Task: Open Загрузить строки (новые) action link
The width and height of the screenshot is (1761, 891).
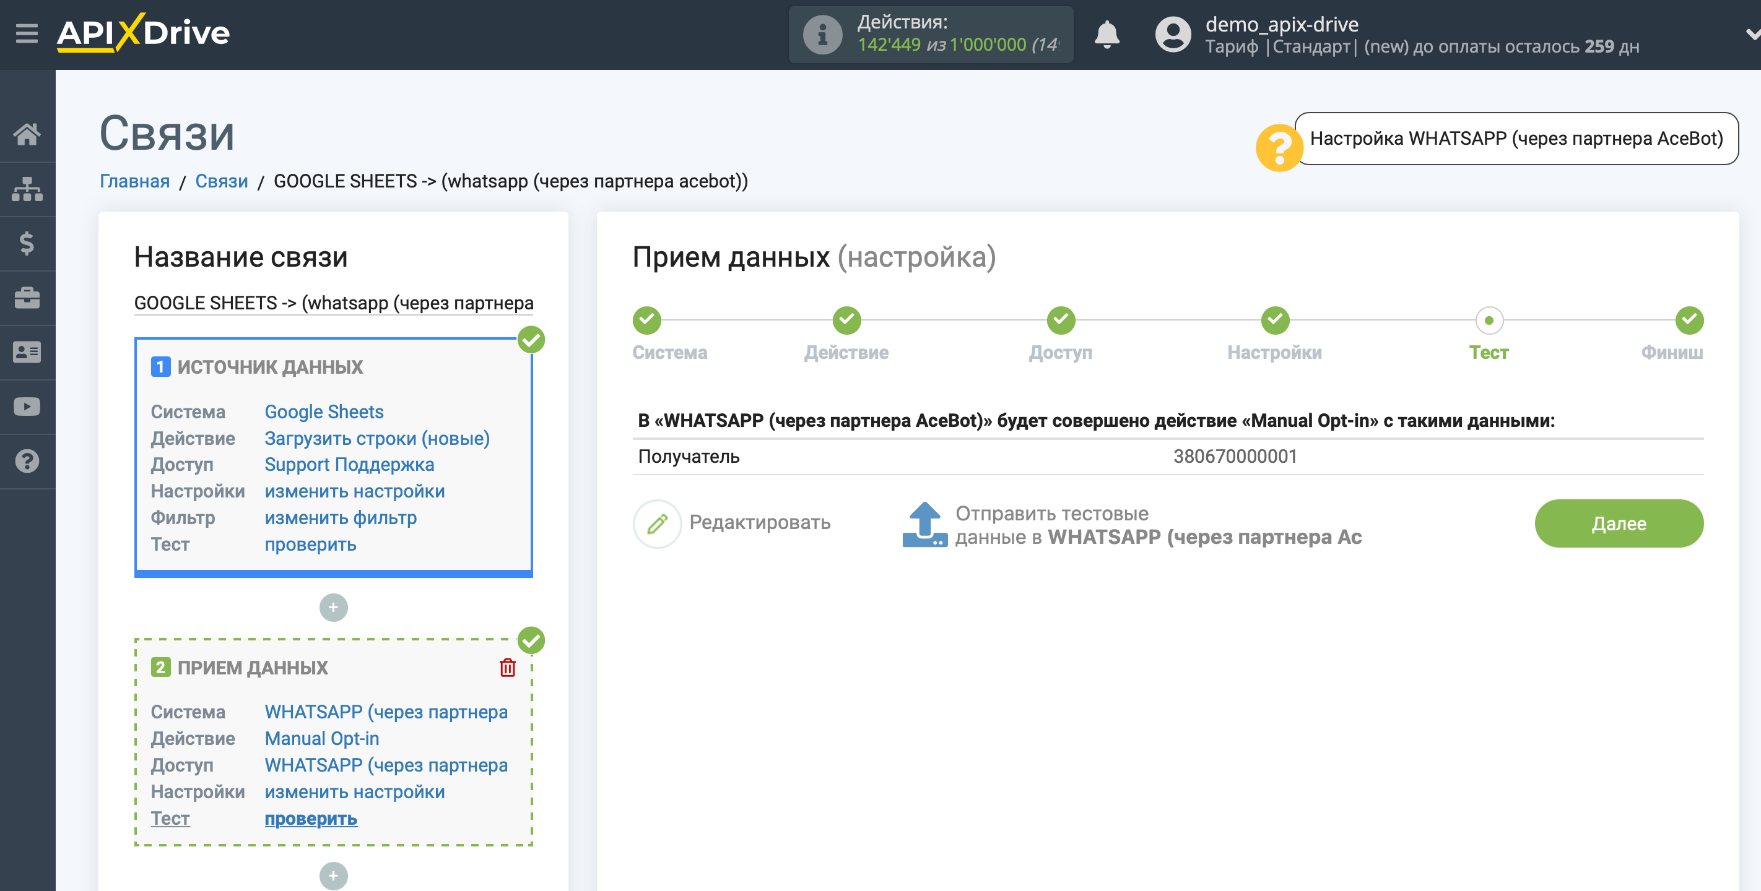Action: coord(377,438)
